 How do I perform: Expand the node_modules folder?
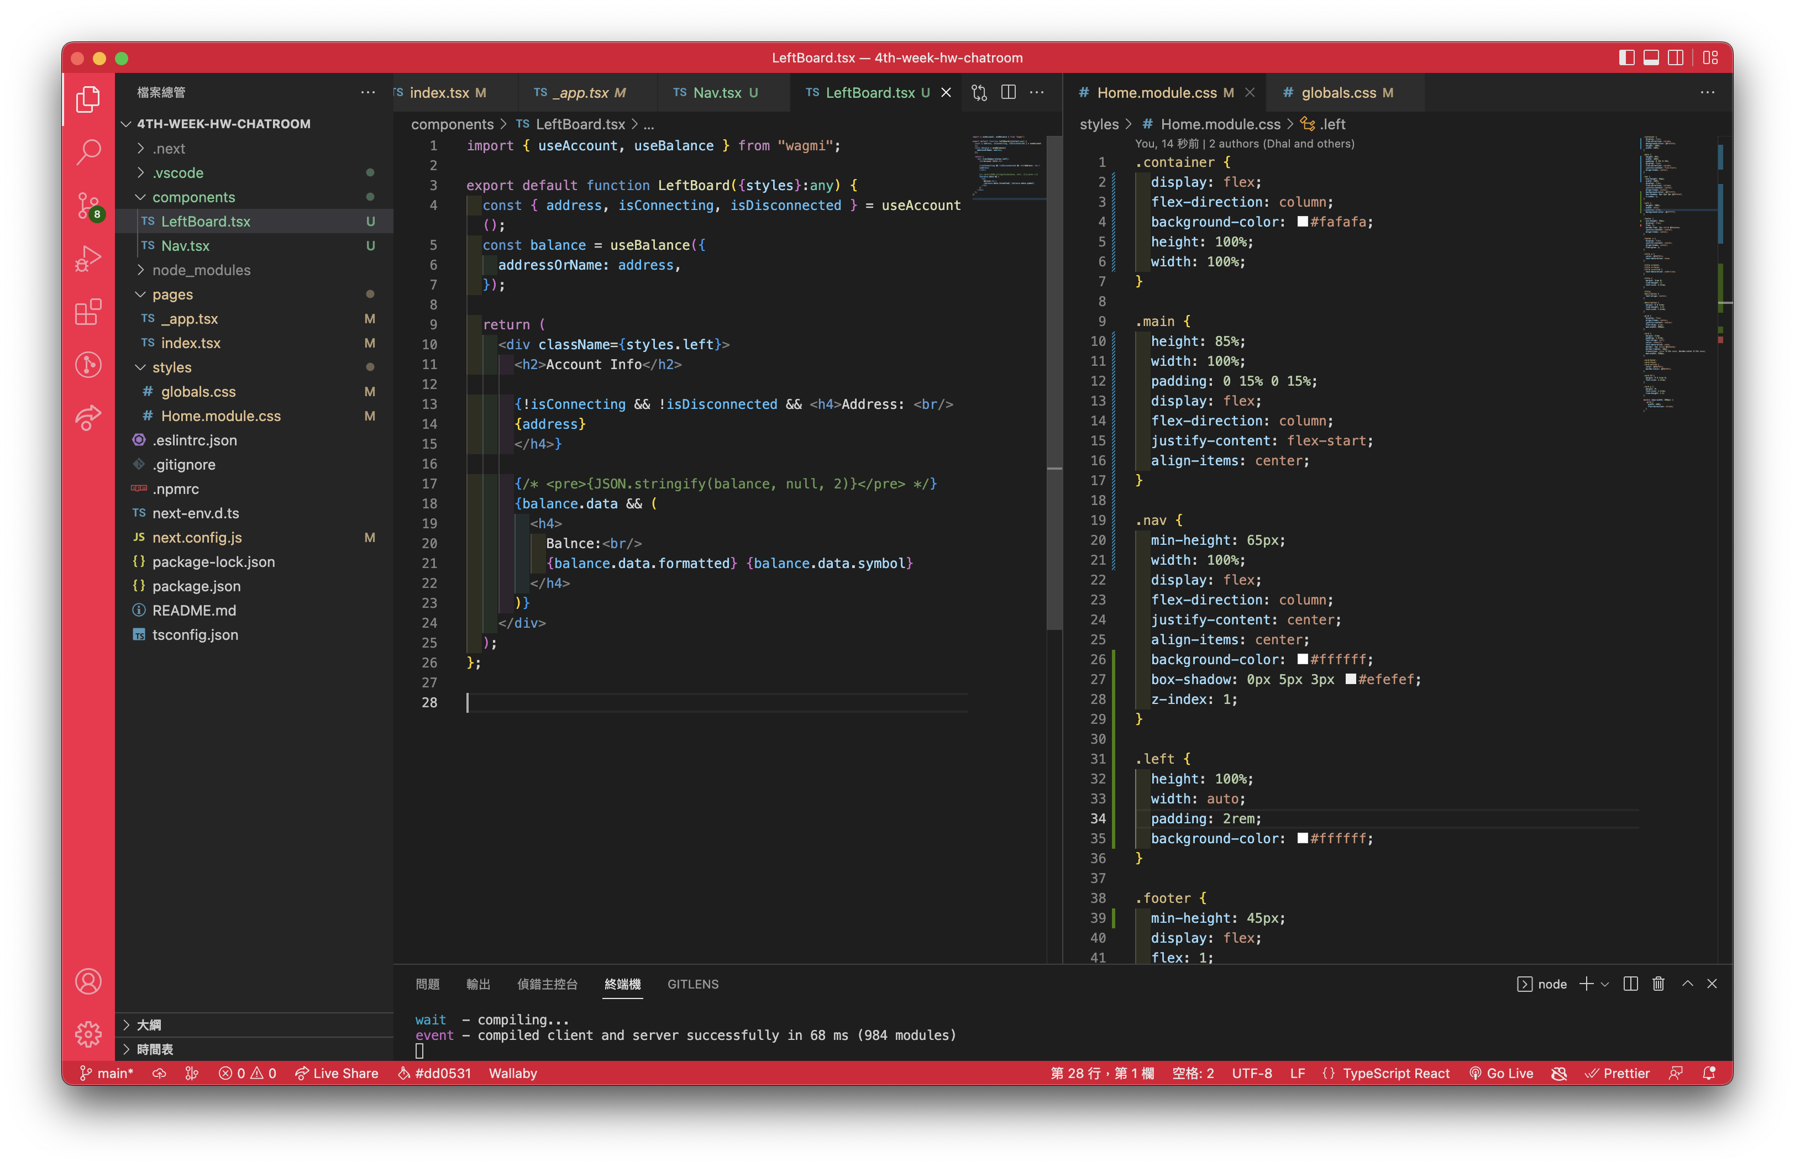201,270
